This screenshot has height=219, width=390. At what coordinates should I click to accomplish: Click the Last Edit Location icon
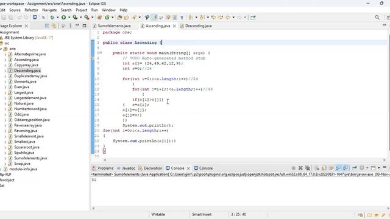click(x=213, y=18)
